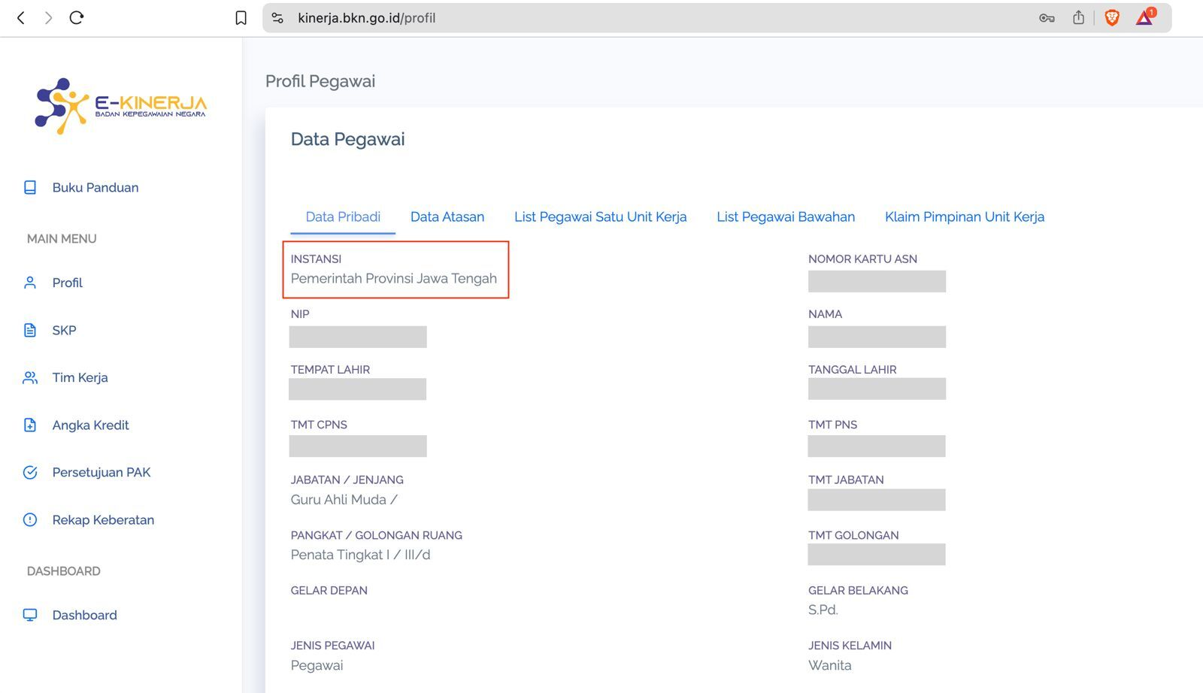Click the address bar URL kinerja.bkn.go.id/profil
1203x693 pixels.
[x=366, y=18]
